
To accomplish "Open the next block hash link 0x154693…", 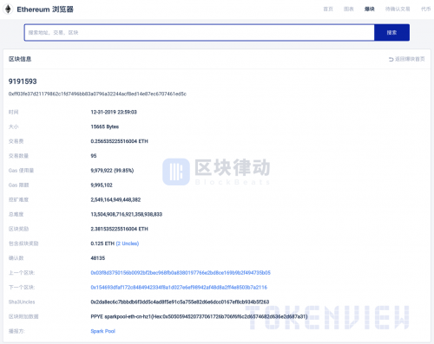I will tap(179, 288).
